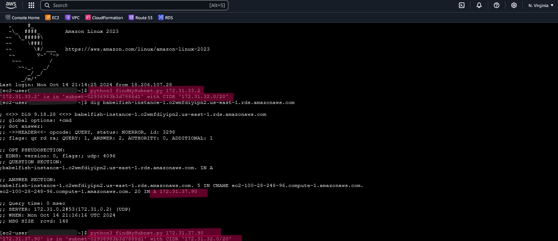
Task: Open the VPC favorite shortcut
Action: click(x=72, y=17)
